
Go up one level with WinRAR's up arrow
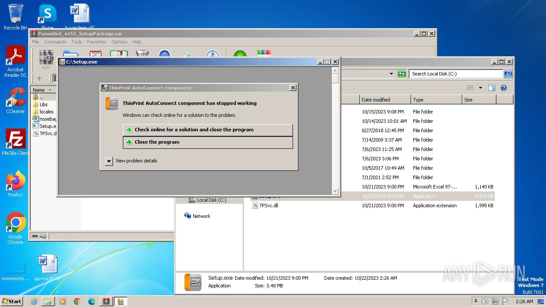[39, 78]
